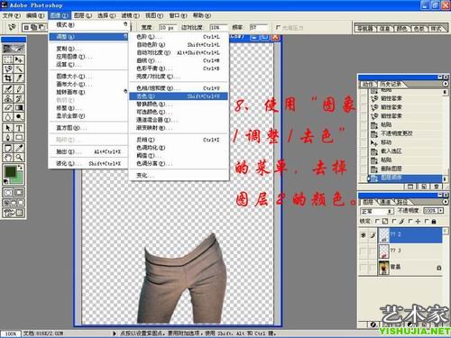The image size is (451, 338).
Task: Open the blend mode dropdown (正常)
Action: [x=377, y=211]
